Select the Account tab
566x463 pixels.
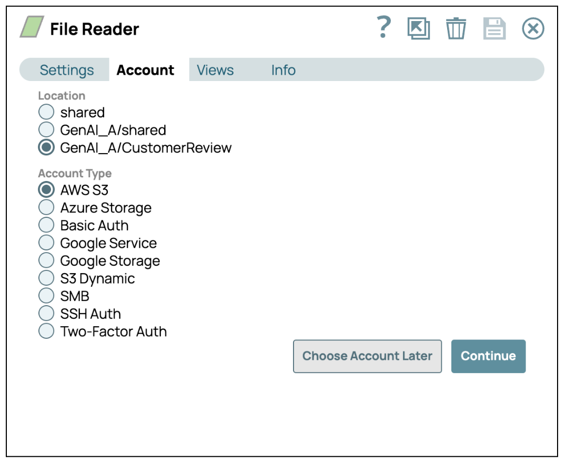click(145, 70)
